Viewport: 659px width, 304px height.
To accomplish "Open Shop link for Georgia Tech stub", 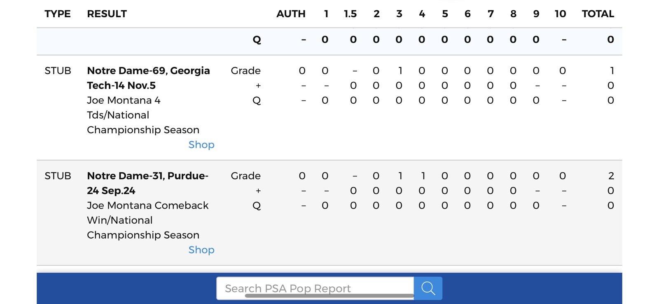I will [201, 145].
